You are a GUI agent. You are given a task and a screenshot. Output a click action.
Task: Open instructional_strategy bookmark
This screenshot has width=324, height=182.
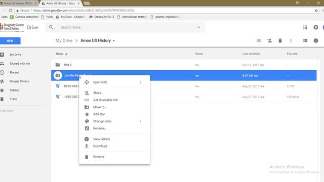[x=132, y=17]
